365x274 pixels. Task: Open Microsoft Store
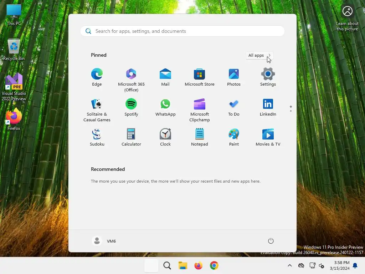tap(200, 77)
